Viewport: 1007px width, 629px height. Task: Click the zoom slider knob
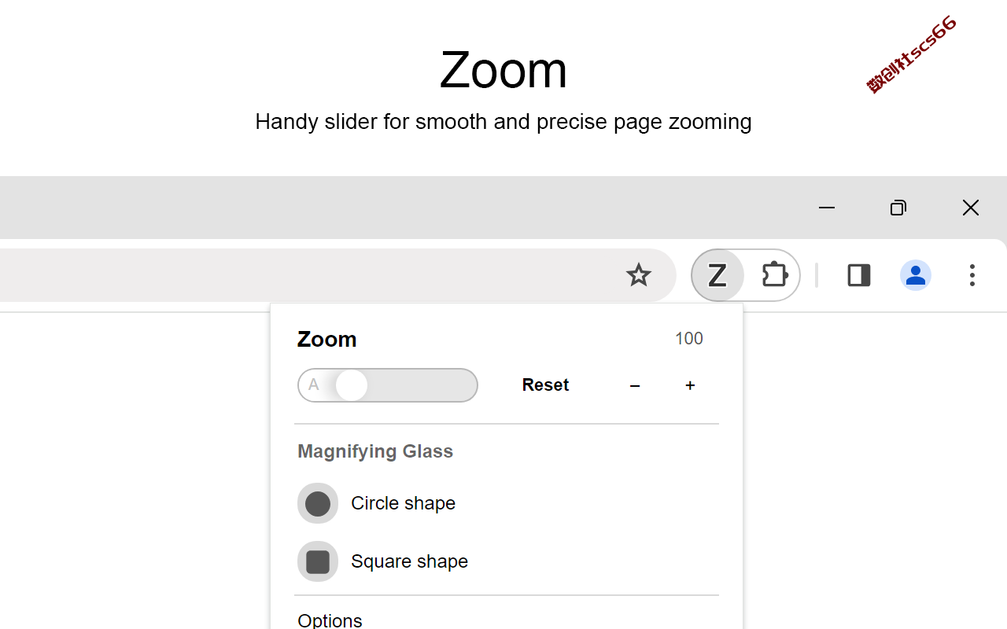click(352, 385)
